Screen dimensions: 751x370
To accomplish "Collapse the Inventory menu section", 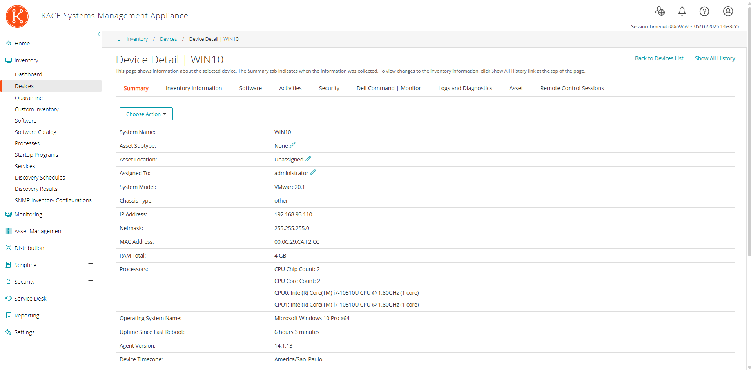I will (91, 59).
